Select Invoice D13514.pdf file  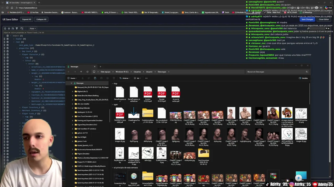[x=148, y=94]
